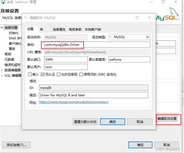The width and height of the screenshot is (184, 153).
Task: Click the 默认用户 field showing root
Action: 66,67
